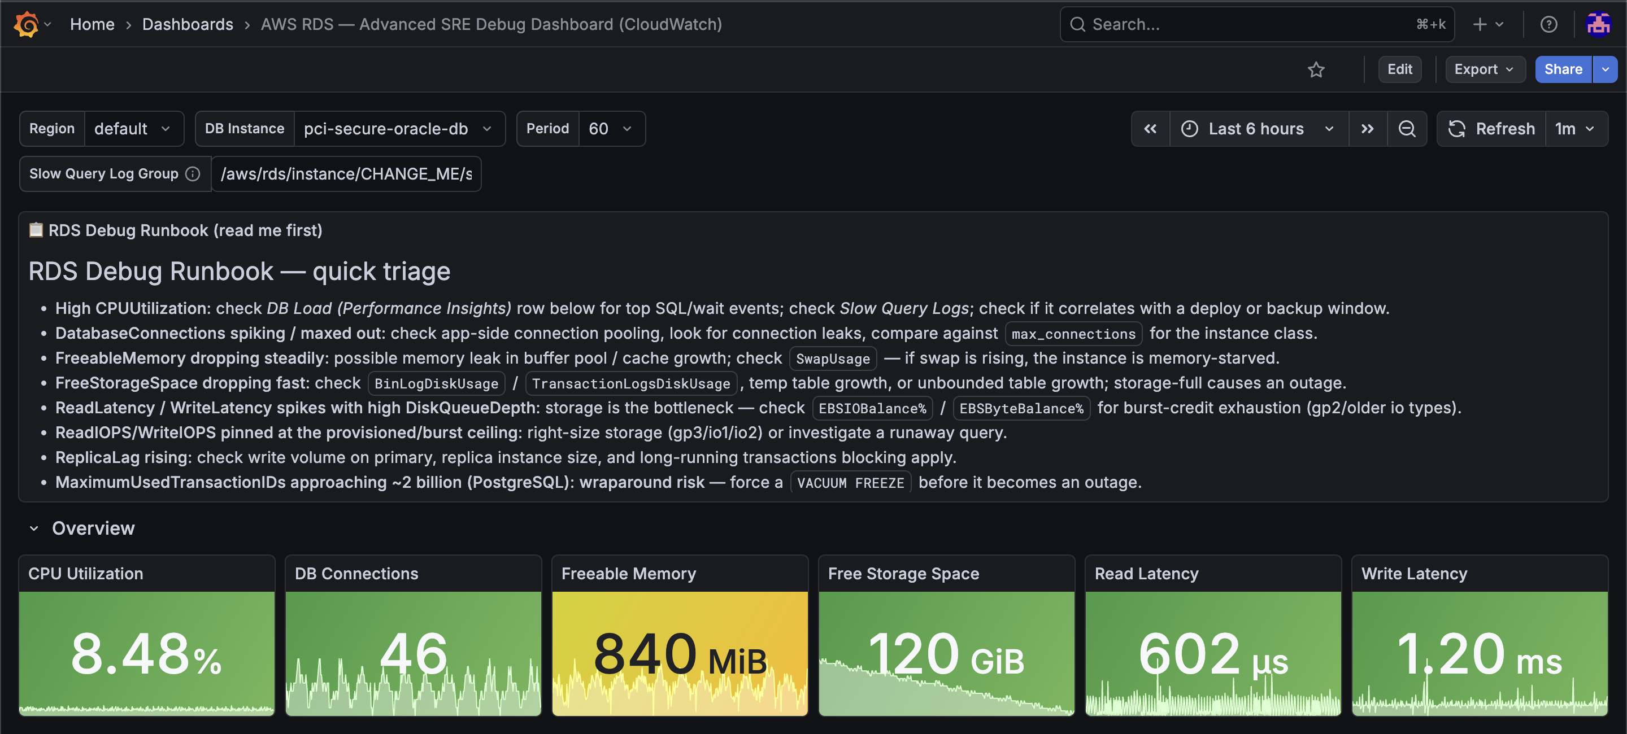Star this dashboard as favorite
The image size is (1627, 734).
1316,69
